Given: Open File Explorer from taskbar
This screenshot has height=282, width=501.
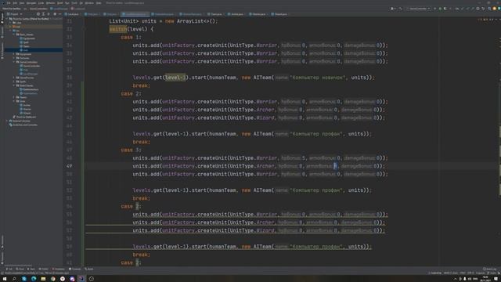Looking at the screenshot, I should click(43, 279).
